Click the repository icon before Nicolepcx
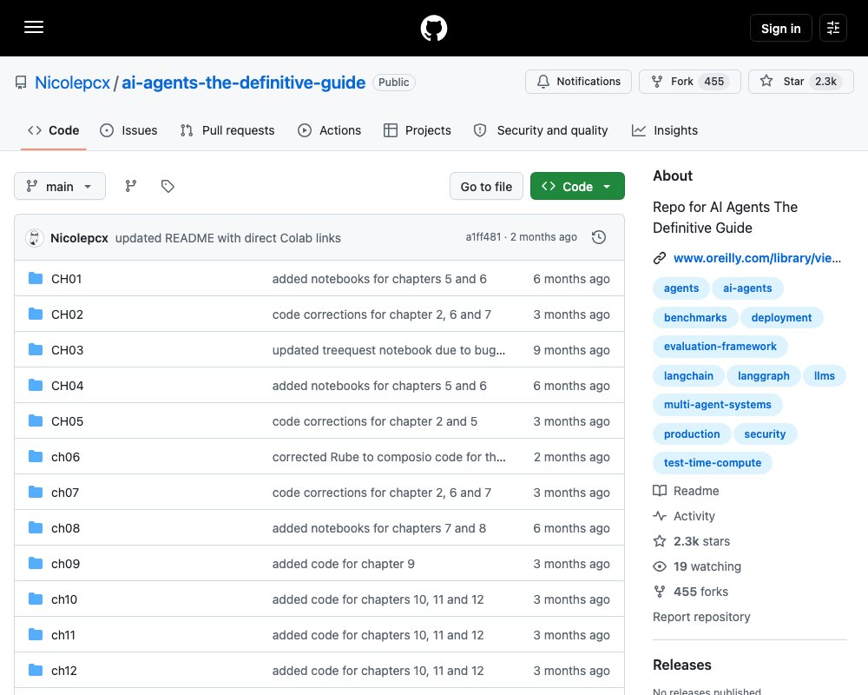 point(21,83)
